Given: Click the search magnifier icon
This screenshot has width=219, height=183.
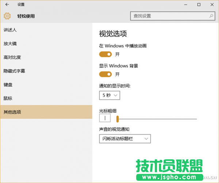Looking at the screenshot, I should click(x=211, y=16).
